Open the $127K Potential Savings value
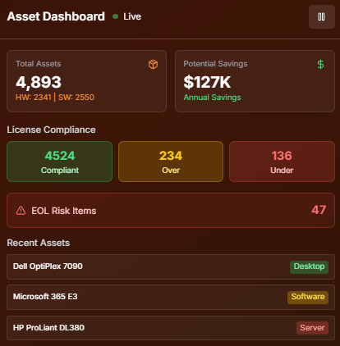 207,82
